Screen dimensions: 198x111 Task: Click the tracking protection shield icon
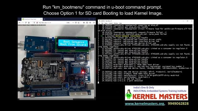pyautogui.click(x=34, y=23)
